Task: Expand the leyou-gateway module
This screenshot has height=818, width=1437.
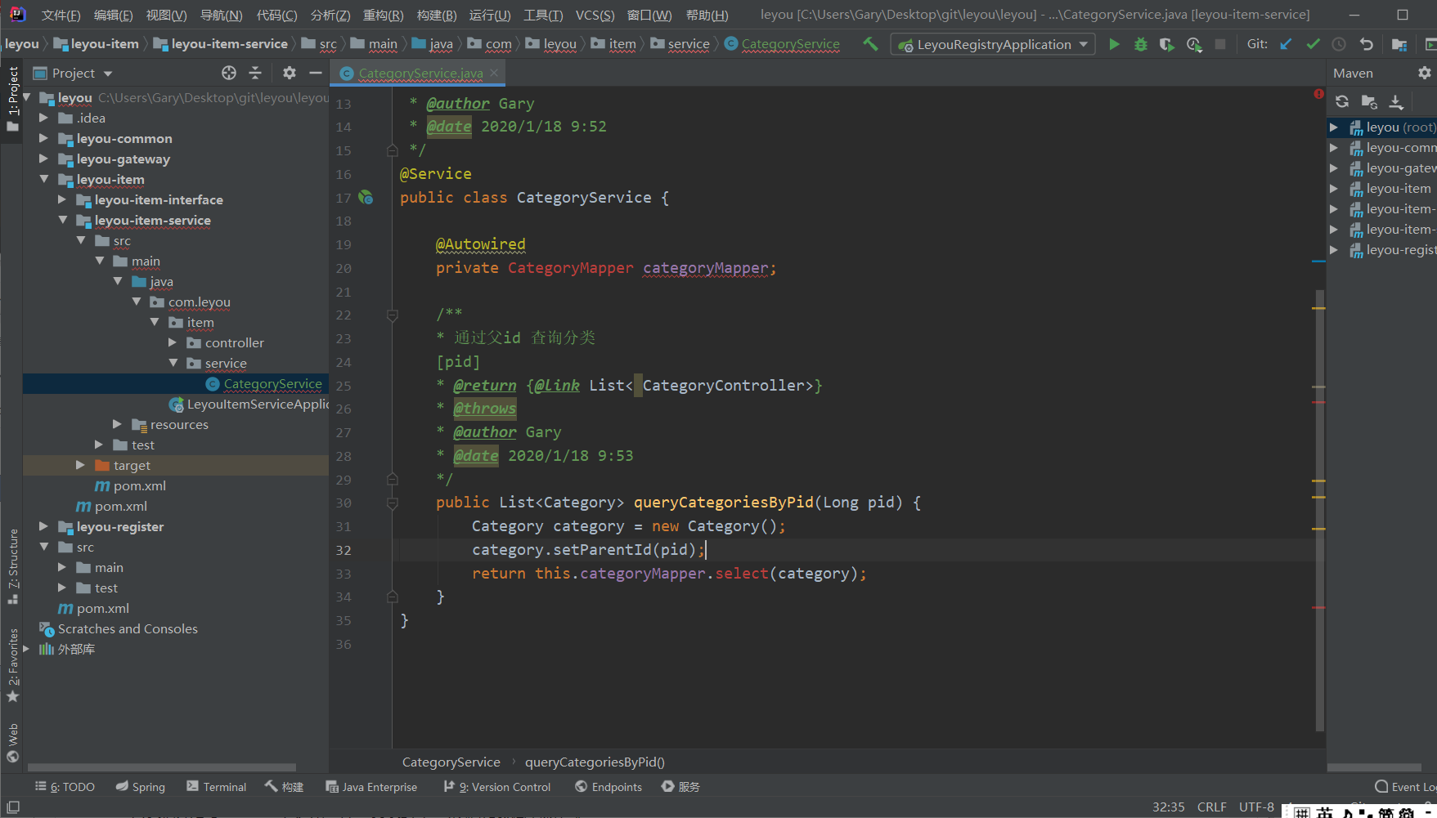Action: tap(44, 159)
